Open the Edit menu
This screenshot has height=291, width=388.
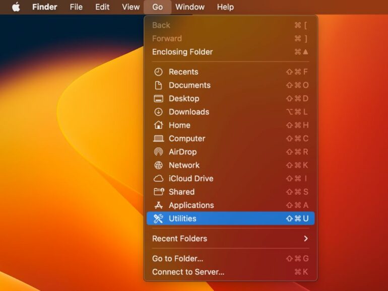point(102,7)
